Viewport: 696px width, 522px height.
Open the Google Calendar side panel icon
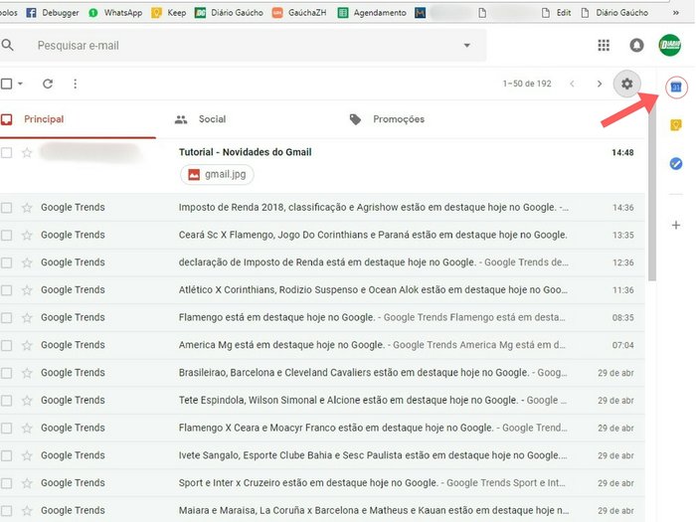coord(675,87)
